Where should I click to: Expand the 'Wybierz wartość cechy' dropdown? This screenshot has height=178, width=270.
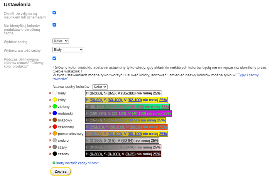68,49
